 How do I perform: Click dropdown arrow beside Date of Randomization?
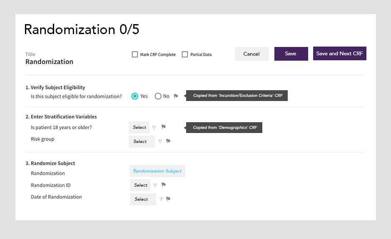[161, 199]
